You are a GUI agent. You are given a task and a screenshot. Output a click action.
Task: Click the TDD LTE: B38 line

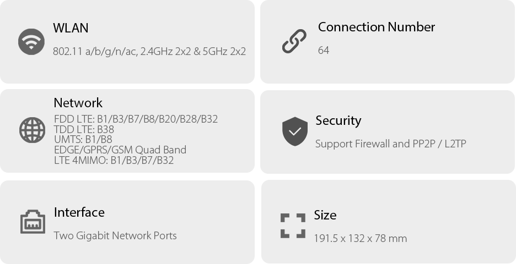coord(84,129)
